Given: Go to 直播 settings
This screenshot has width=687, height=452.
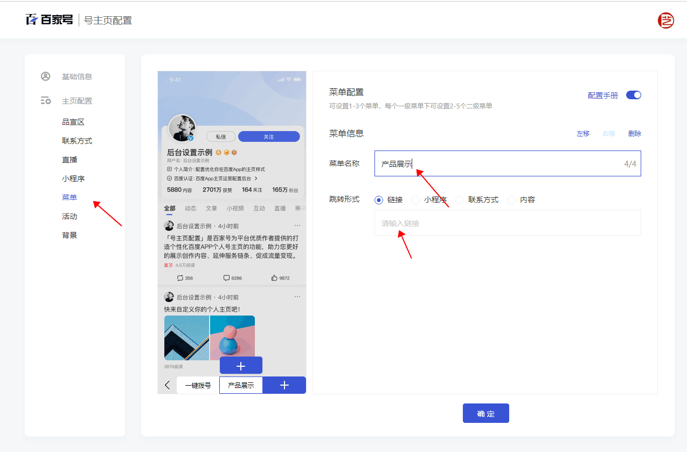Looking at the screenshot, I should tap(70, 160).
